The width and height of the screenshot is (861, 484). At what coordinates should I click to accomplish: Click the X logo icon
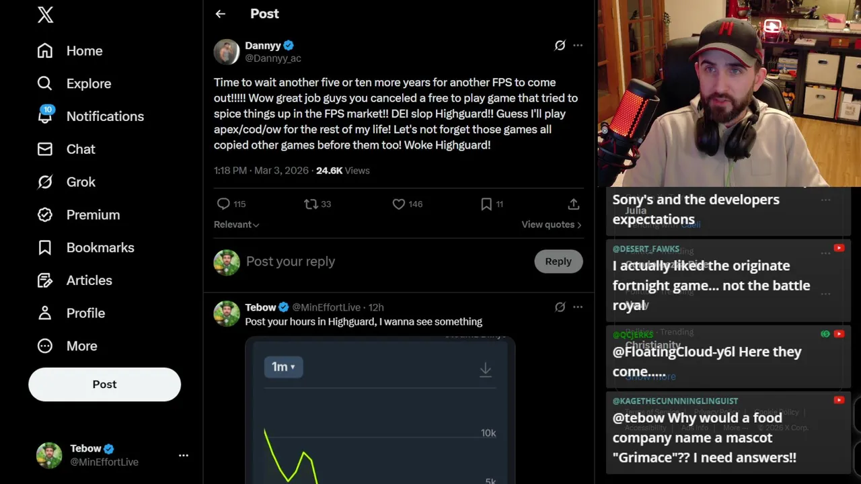pos(45,15)
